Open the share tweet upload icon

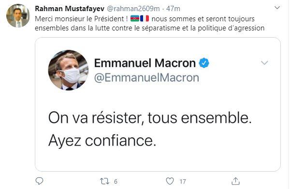235,181
